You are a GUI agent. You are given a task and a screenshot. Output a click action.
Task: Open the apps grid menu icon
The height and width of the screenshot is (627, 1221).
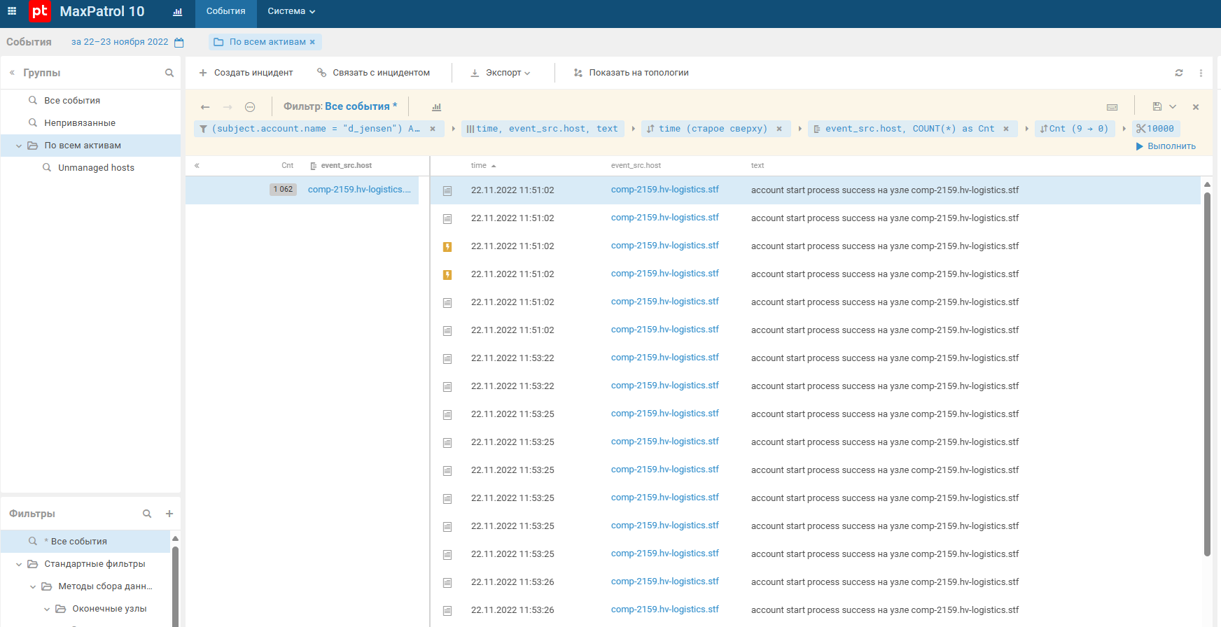tap(12, 11)
